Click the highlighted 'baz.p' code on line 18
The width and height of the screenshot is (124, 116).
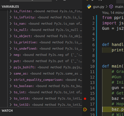click(x=118, y=109)
